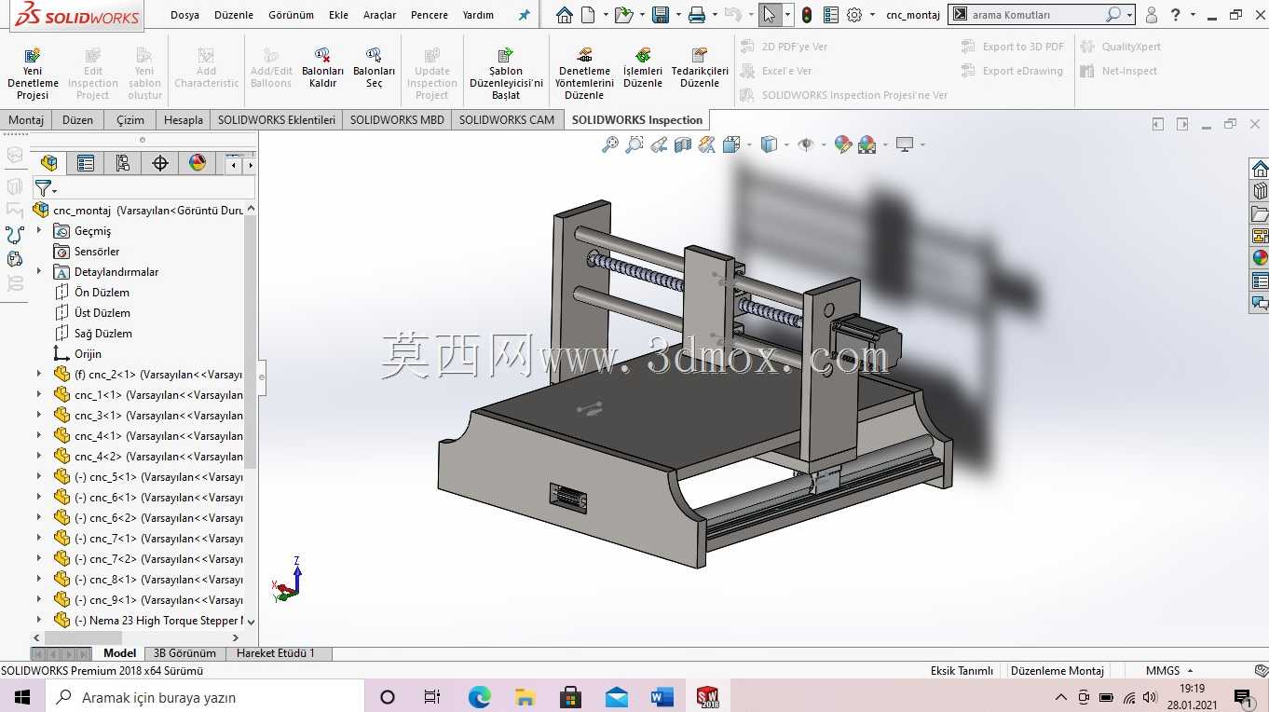Expand the Geçmiş tree node
The height and width of the screenshot is (712, 1269).
tap(39, 230)
